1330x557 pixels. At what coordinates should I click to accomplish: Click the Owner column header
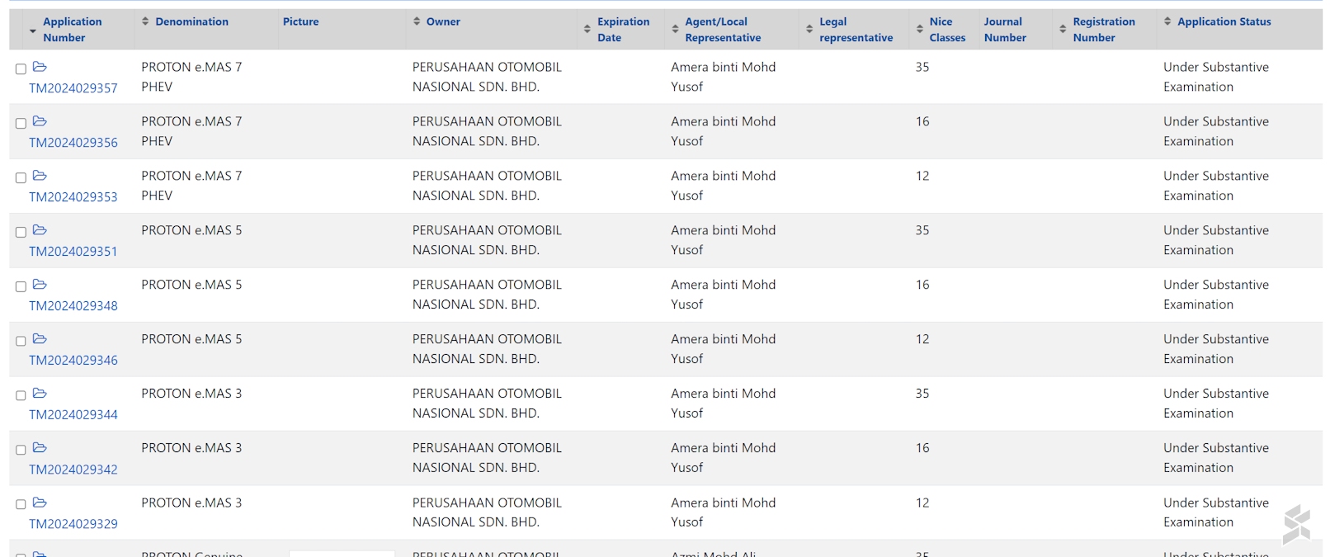coord(442,21)
